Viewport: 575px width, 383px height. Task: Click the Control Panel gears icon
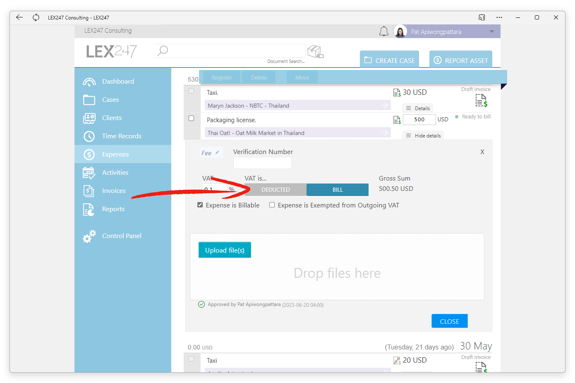coord(89,236)
